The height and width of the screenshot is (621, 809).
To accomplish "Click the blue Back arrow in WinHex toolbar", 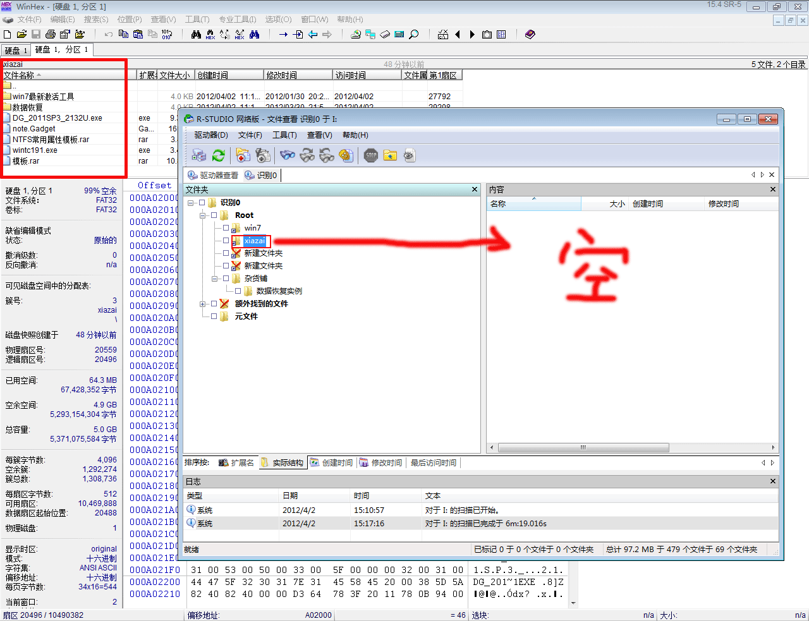I will [x=312, y=34].
